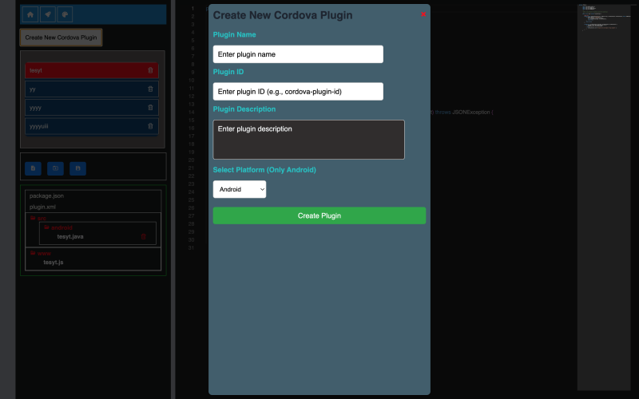Click the new file icon button

point(33,168)
